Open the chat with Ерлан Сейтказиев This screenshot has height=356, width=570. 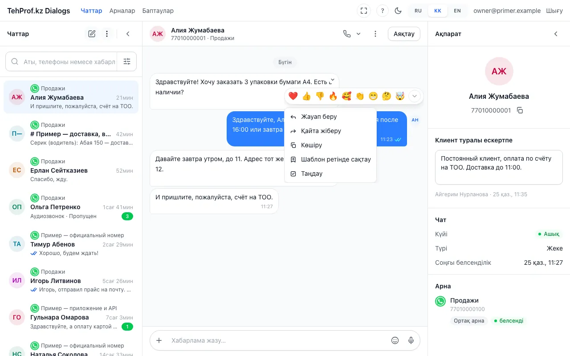(x=71, y=170)
